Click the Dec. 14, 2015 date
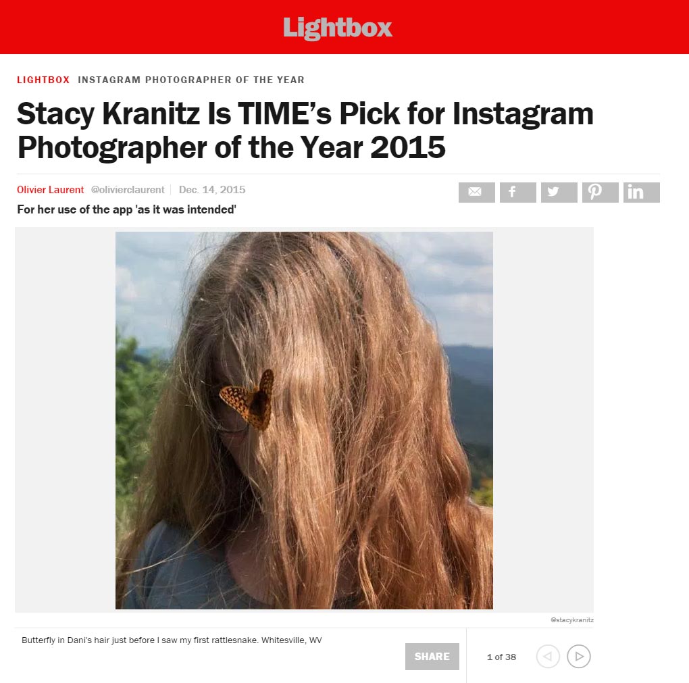Viewport: 689px width, 683px height. (212, 190)
